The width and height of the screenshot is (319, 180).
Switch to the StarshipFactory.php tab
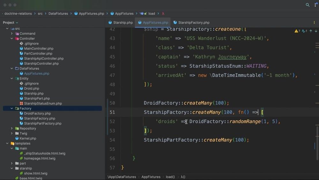tap(191, 22)
